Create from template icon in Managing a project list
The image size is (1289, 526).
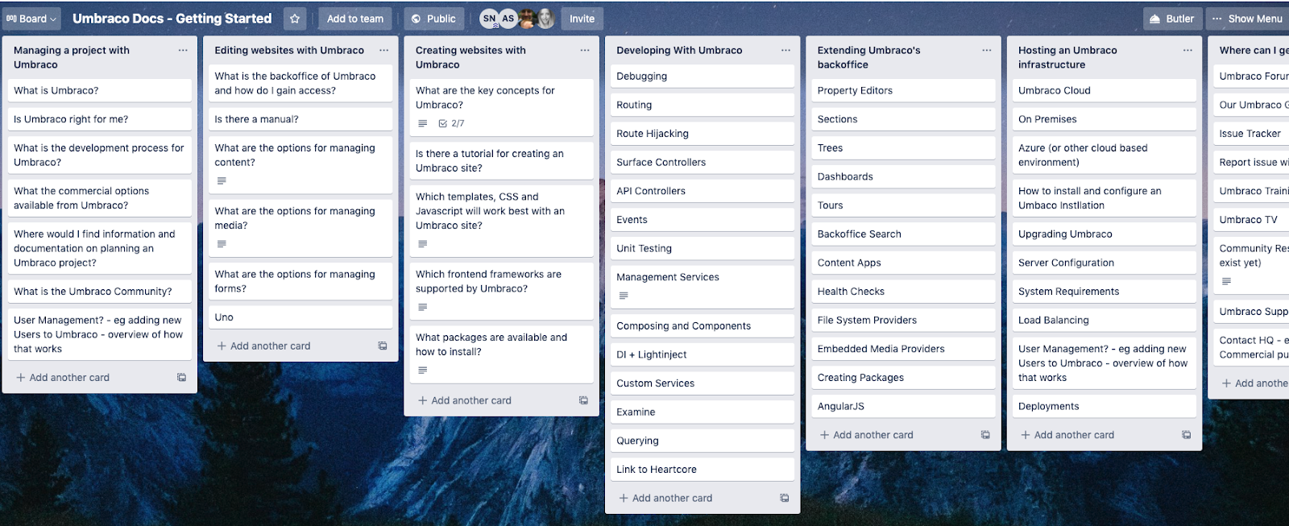(x=182, y=377)
